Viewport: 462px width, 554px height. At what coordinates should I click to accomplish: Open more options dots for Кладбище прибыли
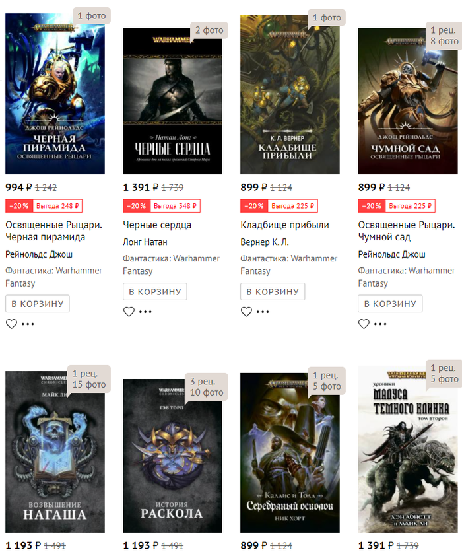tap(263, 312)
